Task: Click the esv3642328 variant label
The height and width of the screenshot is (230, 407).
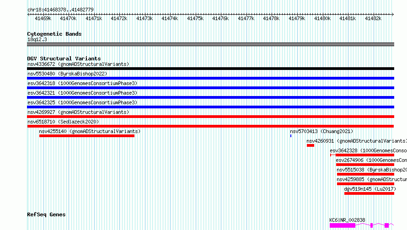Action: point(368,150)
